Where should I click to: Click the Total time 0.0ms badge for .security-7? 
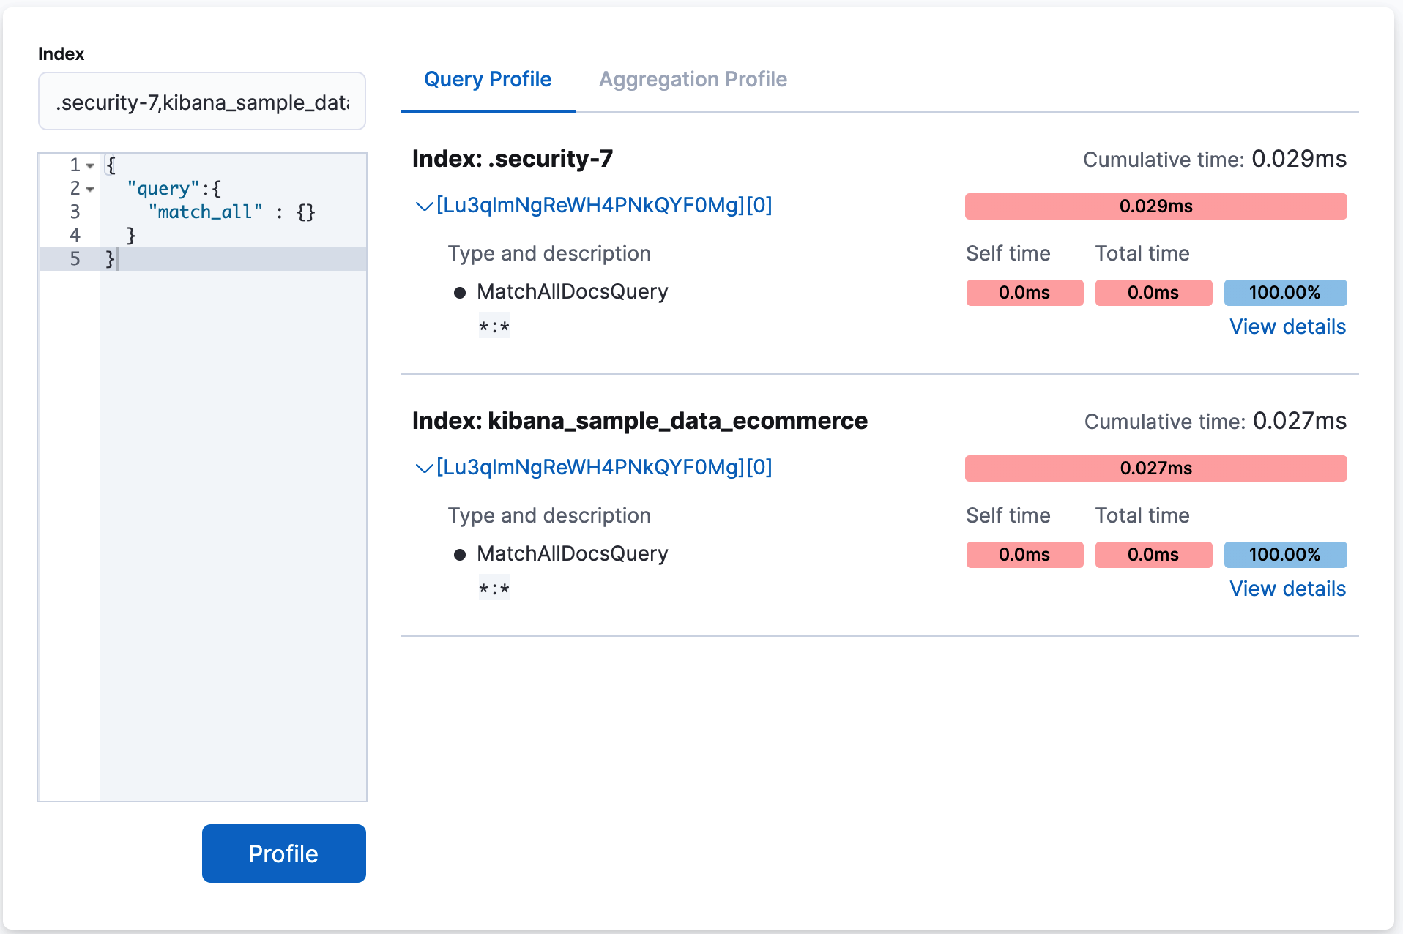click(1153, 292)
